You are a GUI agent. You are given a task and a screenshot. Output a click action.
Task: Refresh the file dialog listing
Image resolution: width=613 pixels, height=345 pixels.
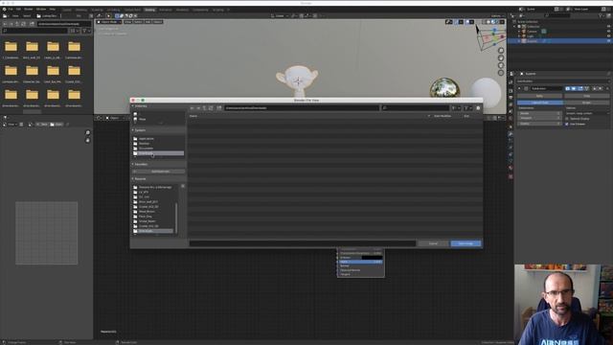click(211, 108)
